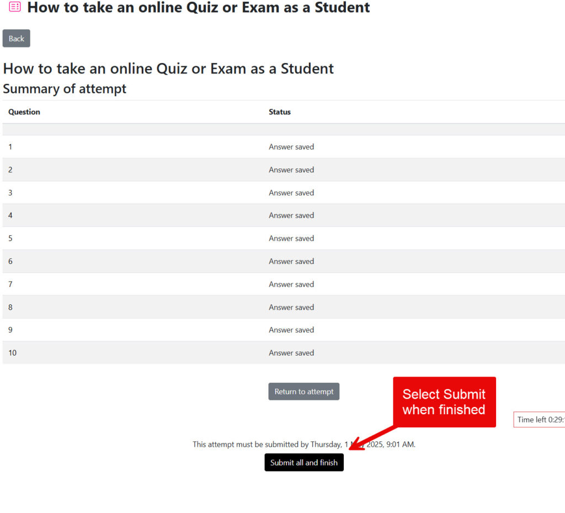Jump to question 8
The width and height of the screenshot is (565, 513).
[x=10, y=307]
